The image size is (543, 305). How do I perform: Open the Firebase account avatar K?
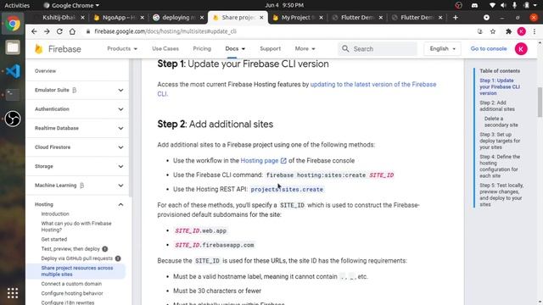click(521, 49)
